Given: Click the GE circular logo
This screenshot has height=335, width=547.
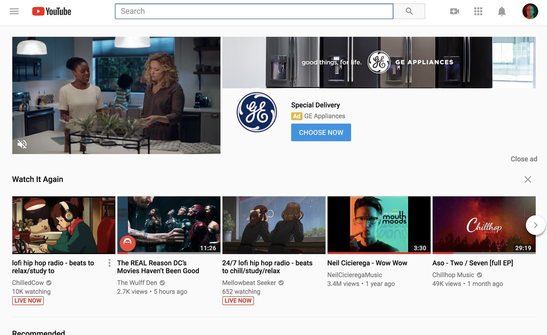Looking at the screenshot, I should pyautogui.click(x=257, y=112).
